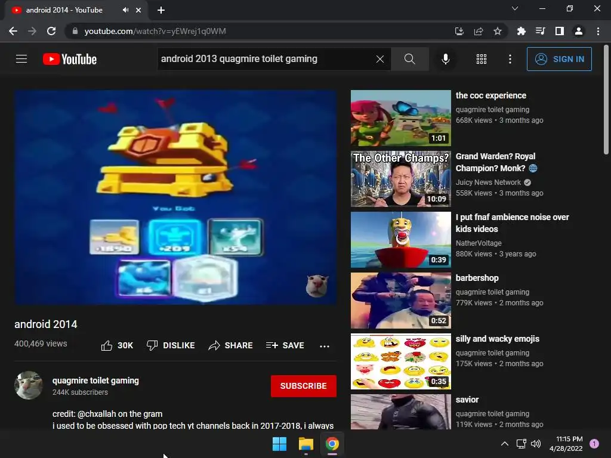Open the notification badge in the taskbar

coord(594,444)
